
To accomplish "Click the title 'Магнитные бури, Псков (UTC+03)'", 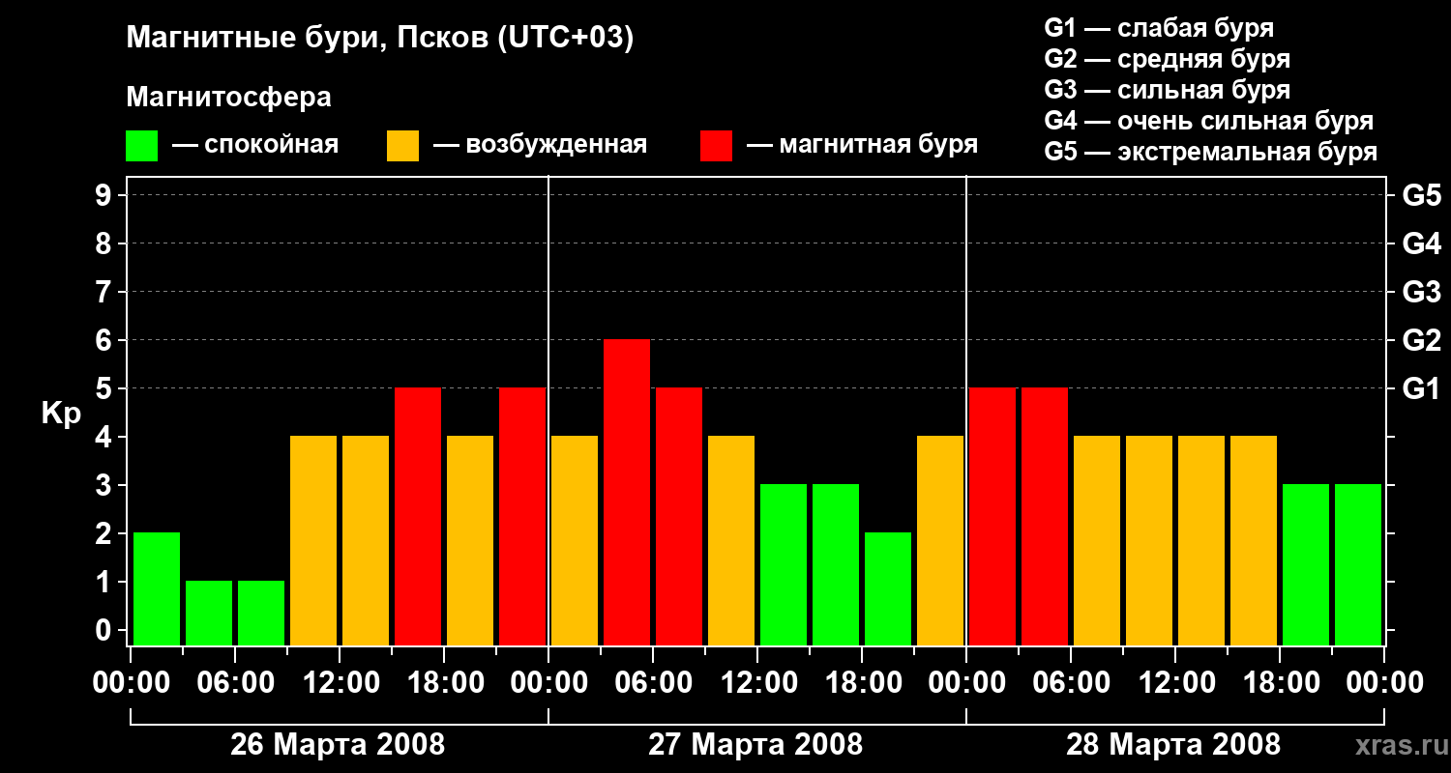I will pyautogui.click(x=380, y=39).
